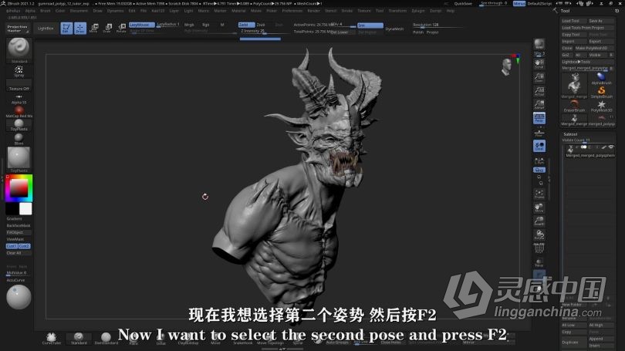
Task: Toggle the Xyz rotation button
Action: [539, 170]
